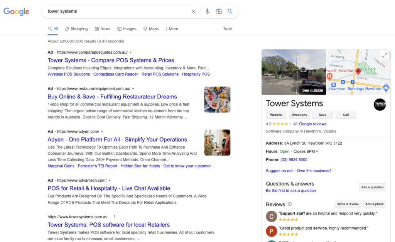Image resolution: width=395 pixels, height=242 pixels.
Task: Select the All results tab
Action: point(53,29)
